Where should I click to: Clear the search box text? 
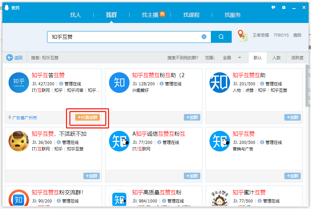(204, 37)
